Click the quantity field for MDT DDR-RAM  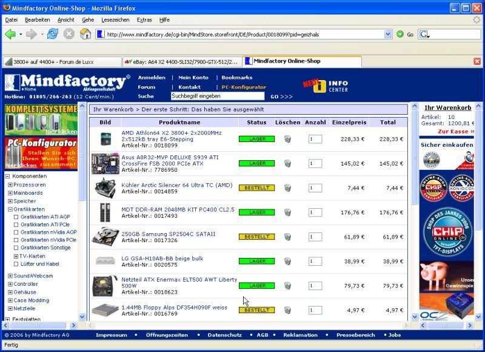315,212
